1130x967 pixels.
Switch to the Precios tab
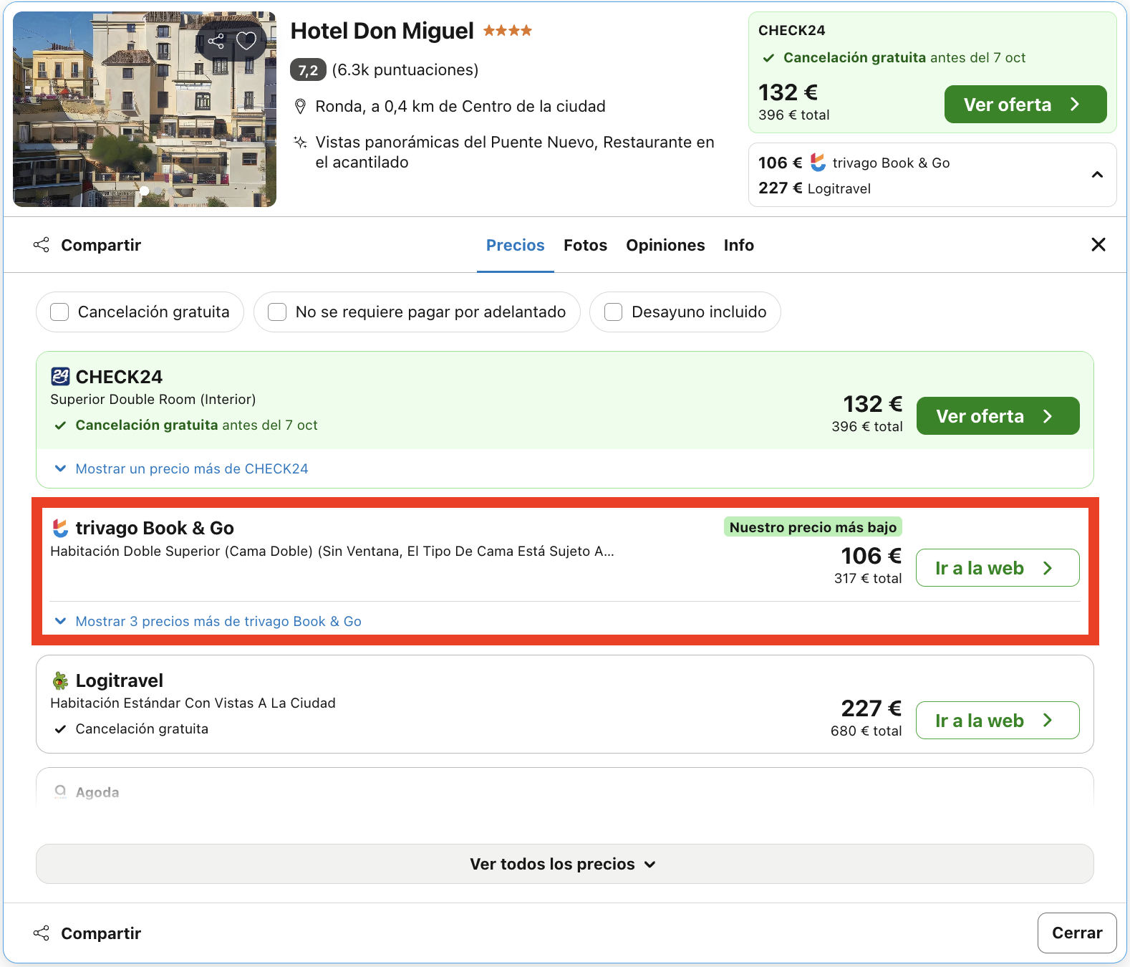516,245
